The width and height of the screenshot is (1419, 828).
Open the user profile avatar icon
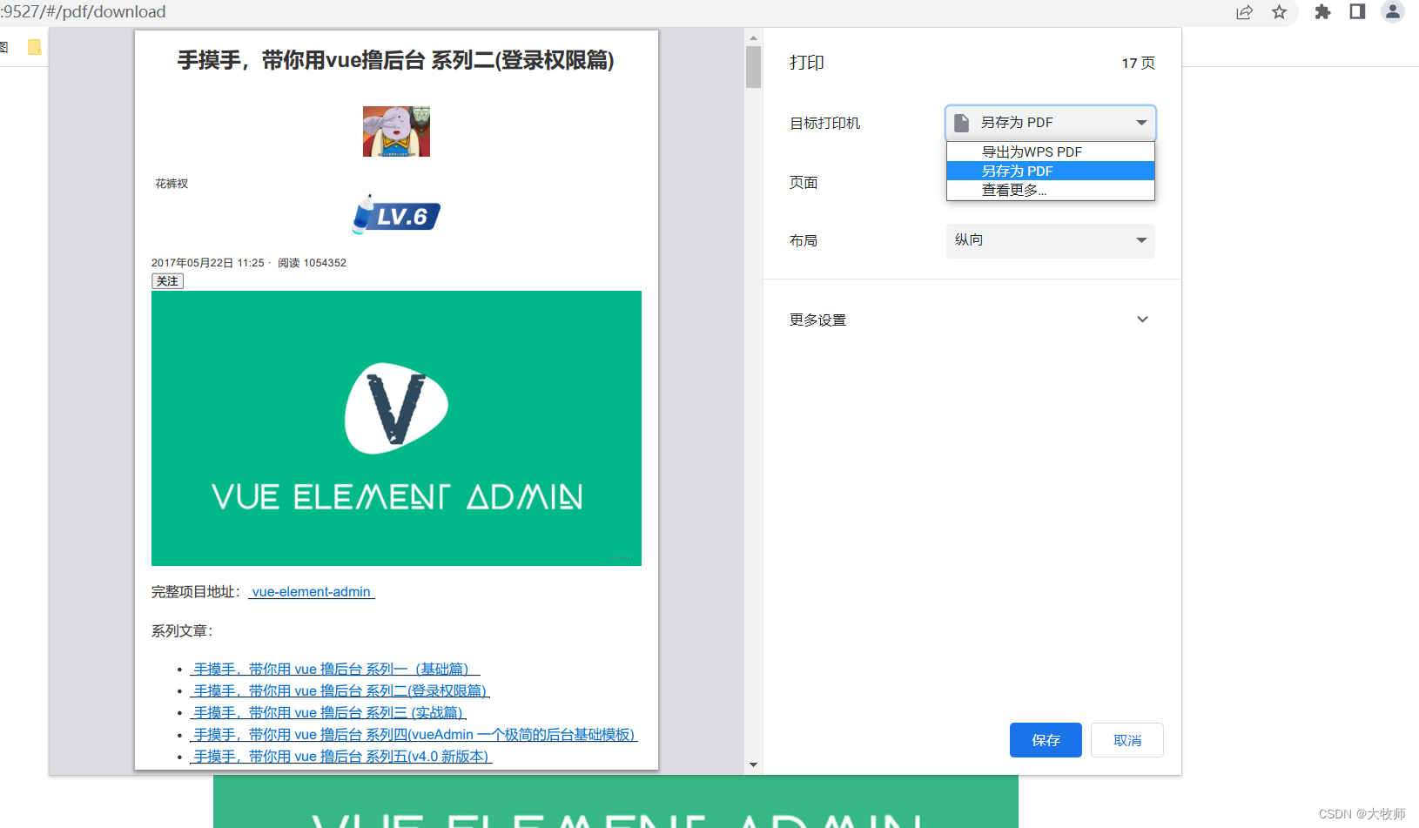tap(1393, 11)
